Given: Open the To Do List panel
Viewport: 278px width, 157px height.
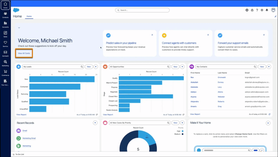Looking at the screenshot, I should pos(19,154).
